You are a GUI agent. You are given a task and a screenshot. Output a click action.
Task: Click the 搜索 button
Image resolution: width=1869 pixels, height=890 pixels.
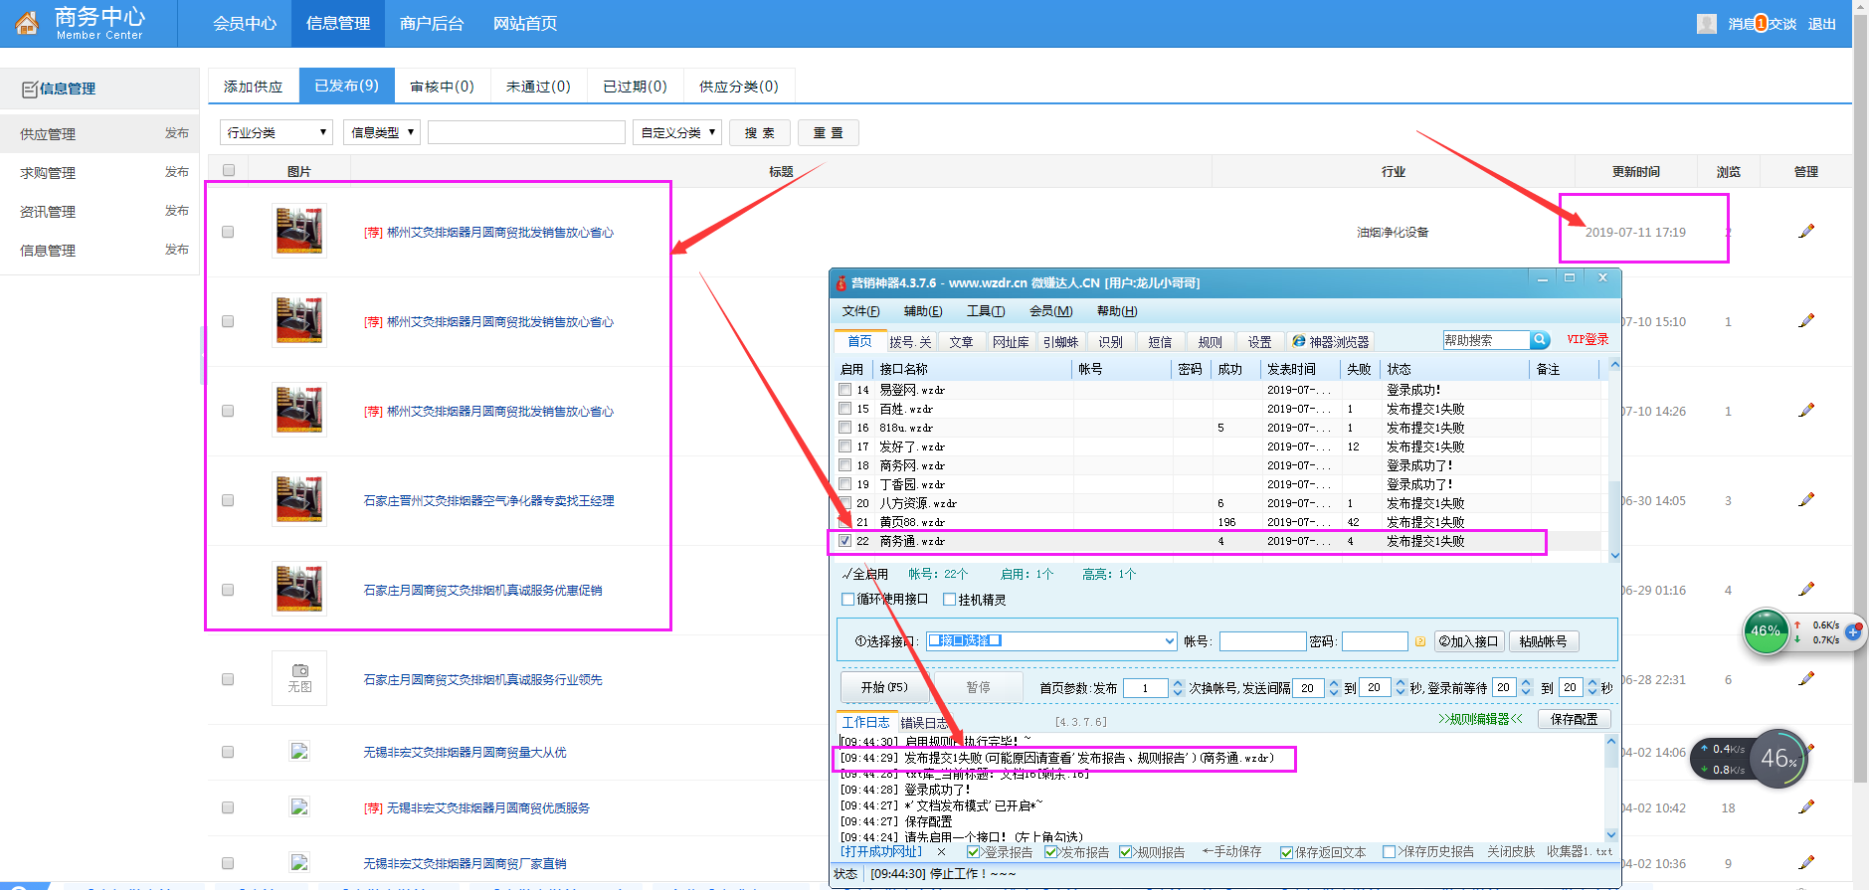click(x=760, y=132)
